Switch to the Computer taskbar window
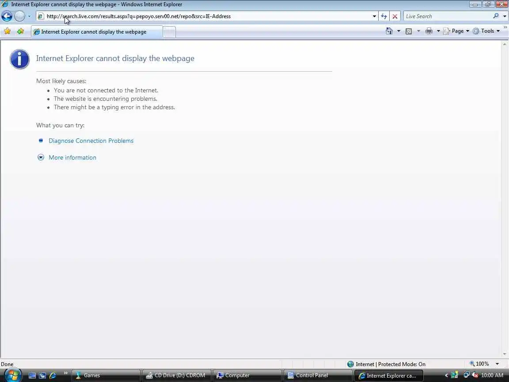Image resolution: width=509 pixels, height=382 pixels. coord(248,375)
